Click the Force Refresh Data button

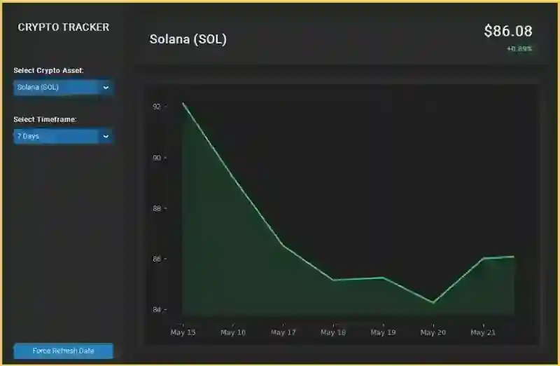(64, 351)
